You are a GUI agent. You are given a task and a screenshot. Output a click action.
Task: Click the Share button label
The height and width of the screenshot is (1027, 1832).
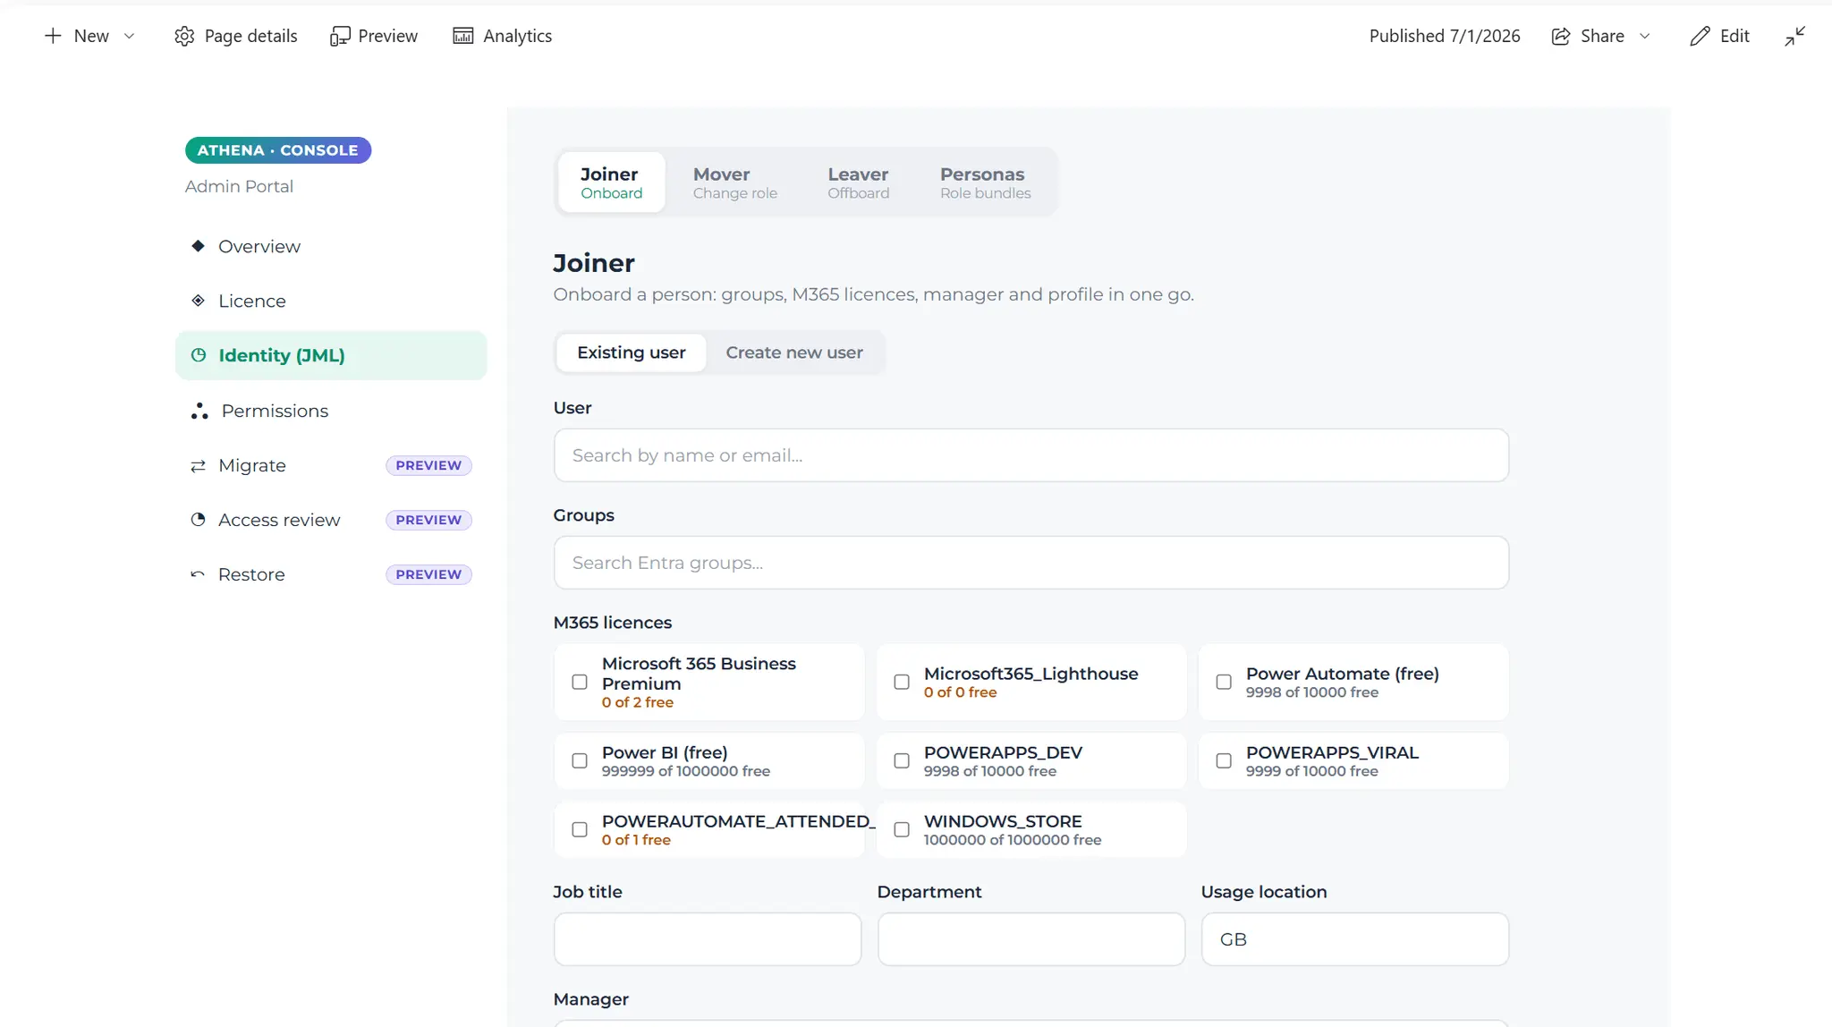pos(1602,36)
